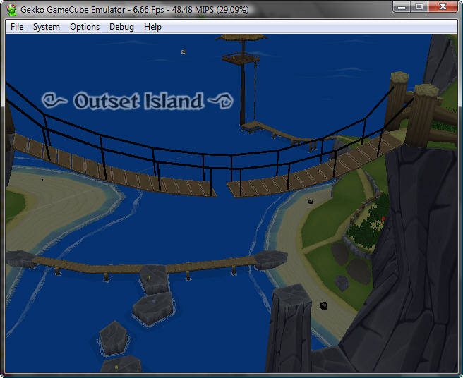Minimize the Gekko emulator window
Screen dimensions: 463x378
(402, 6)
